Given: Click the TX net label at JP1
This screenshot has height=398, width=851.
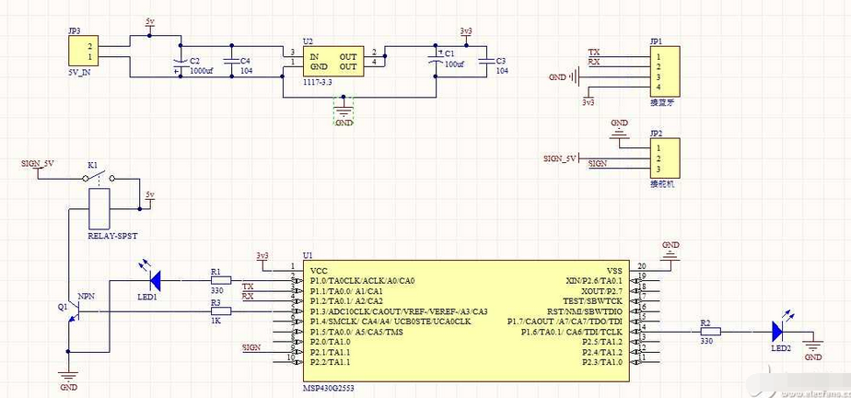Looking at the screenshot, I should tap(594, 53).
